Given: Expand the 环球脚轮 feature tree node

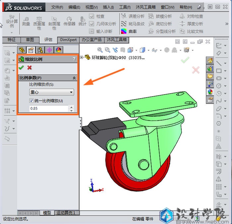Looking at the screenshot, I should (x=82, y=57).
